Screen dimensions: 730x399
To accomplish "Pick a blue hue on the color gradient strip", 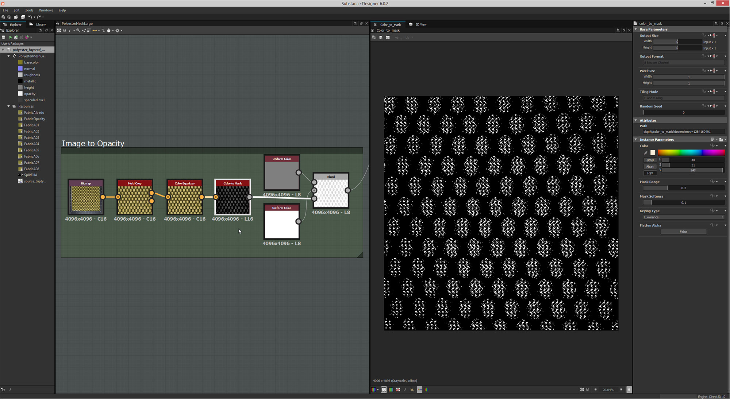I will coord(702,152).
